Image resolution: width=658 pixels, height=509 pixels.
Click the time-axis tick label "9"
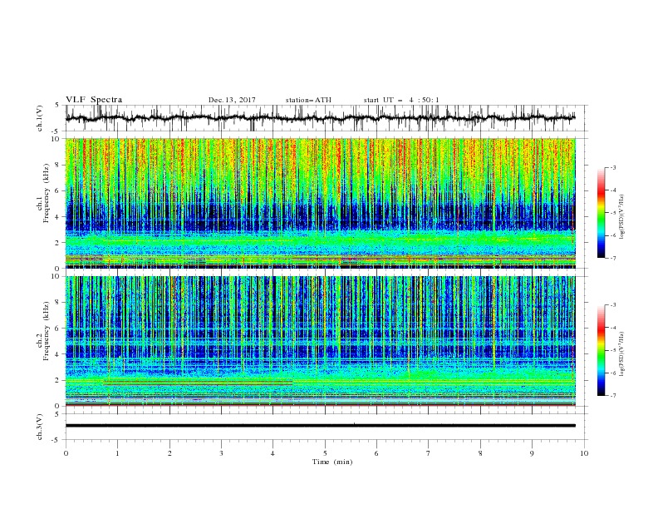coord(532,453)
